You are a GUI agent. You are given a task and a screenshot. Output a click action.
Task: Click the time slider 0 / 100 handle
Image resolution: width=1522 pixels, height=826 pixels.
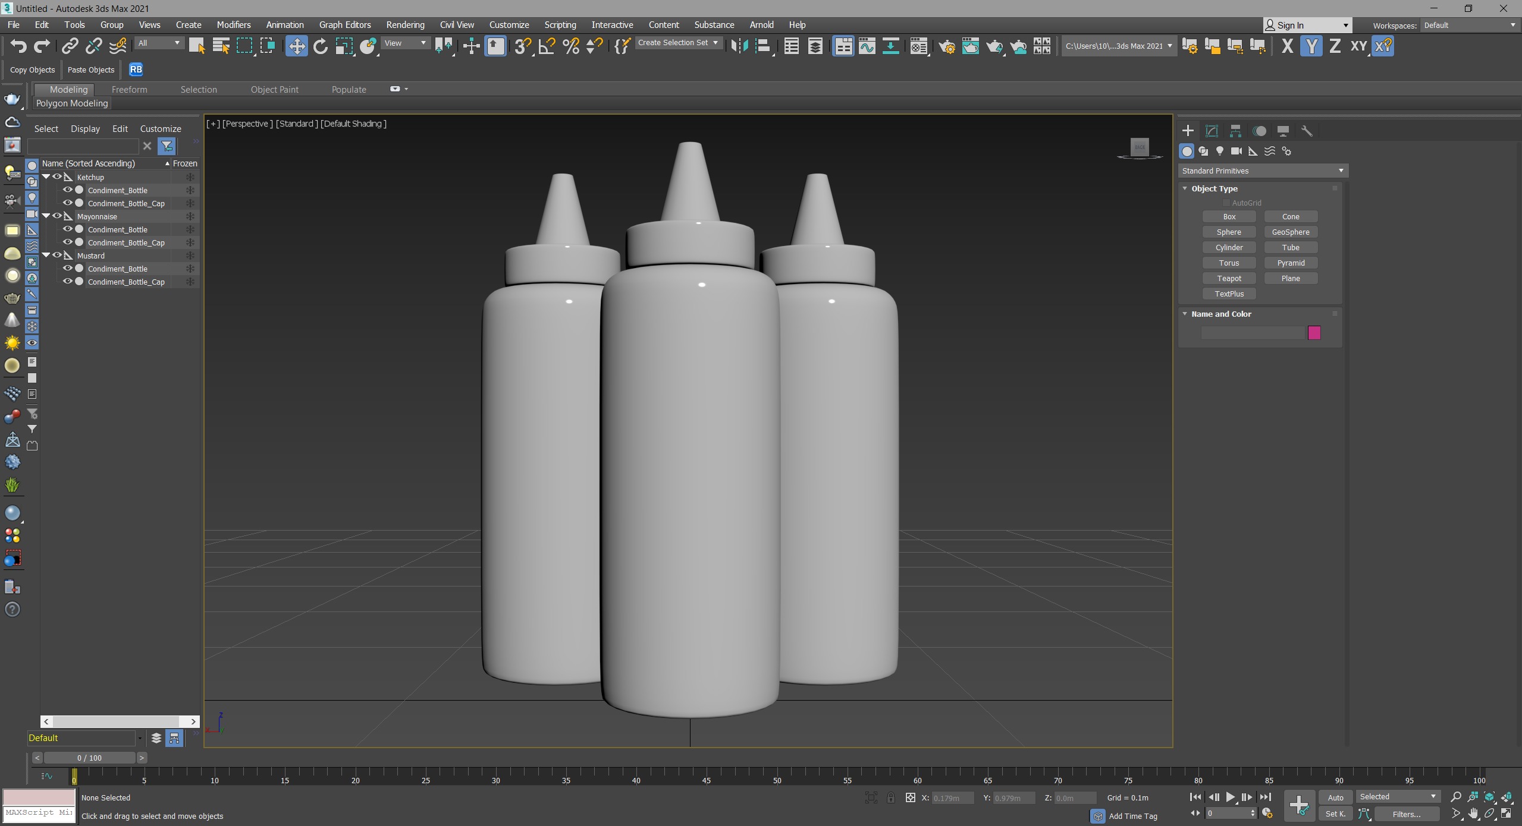89,758
